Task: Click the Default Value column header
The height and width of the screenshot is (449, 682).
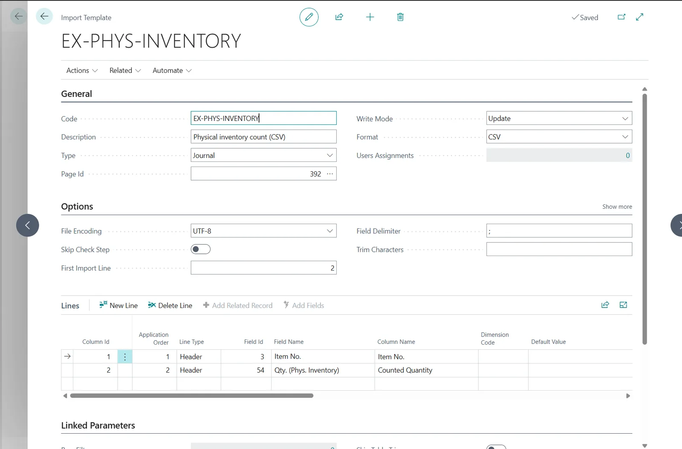Action: tap(548, 342)
